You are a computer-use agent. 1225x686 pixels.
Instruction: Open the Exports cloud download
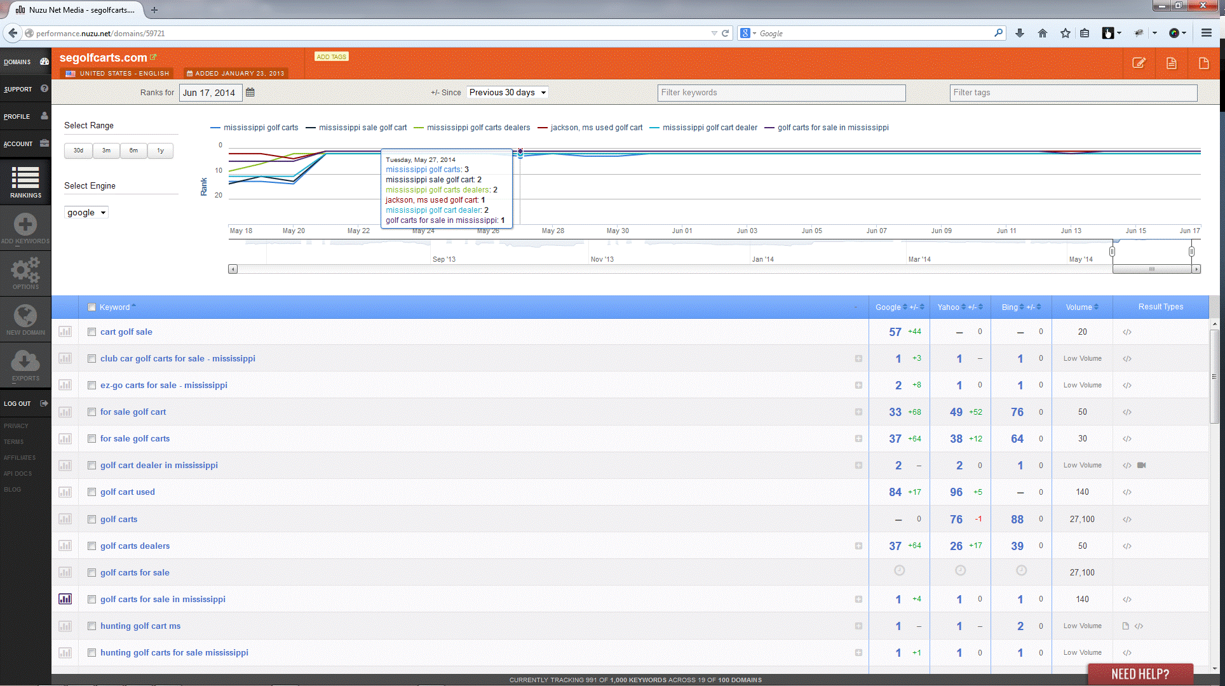coord(25,365)
